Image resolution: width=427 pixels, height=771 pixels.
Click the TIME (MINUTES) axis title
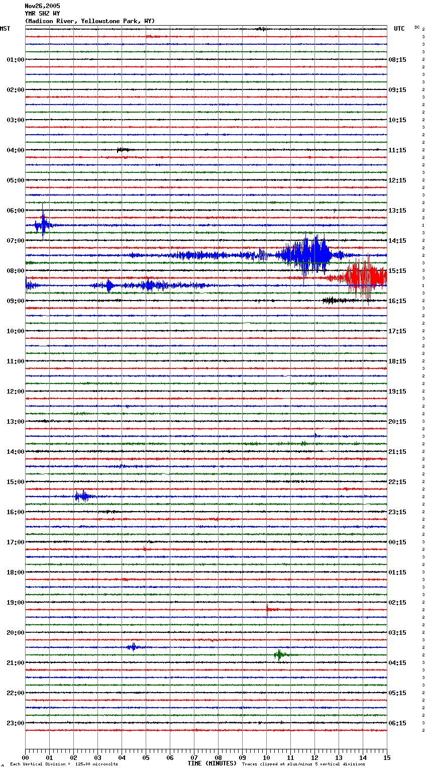pyautogui.click(x=212, y=763)
